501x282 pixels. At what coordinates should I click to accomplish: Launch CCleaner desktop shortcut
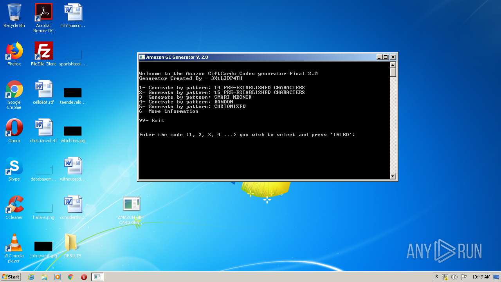click(14, 208)
